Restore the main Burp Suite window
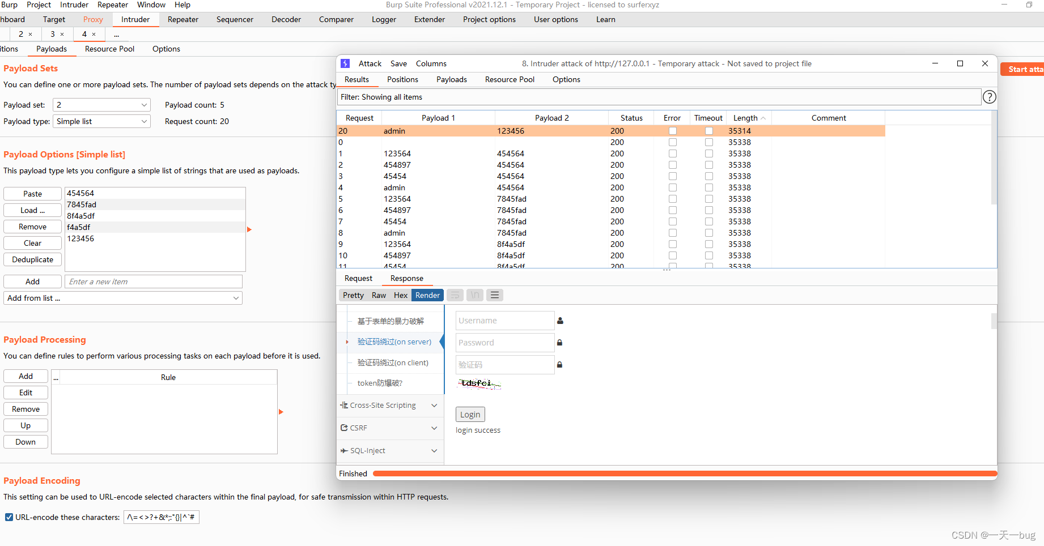 (x=1029, y=5)
